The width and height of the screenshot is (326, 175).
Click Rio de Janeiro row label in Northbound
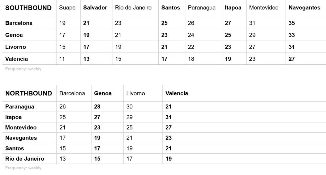(x=25, y=159)
